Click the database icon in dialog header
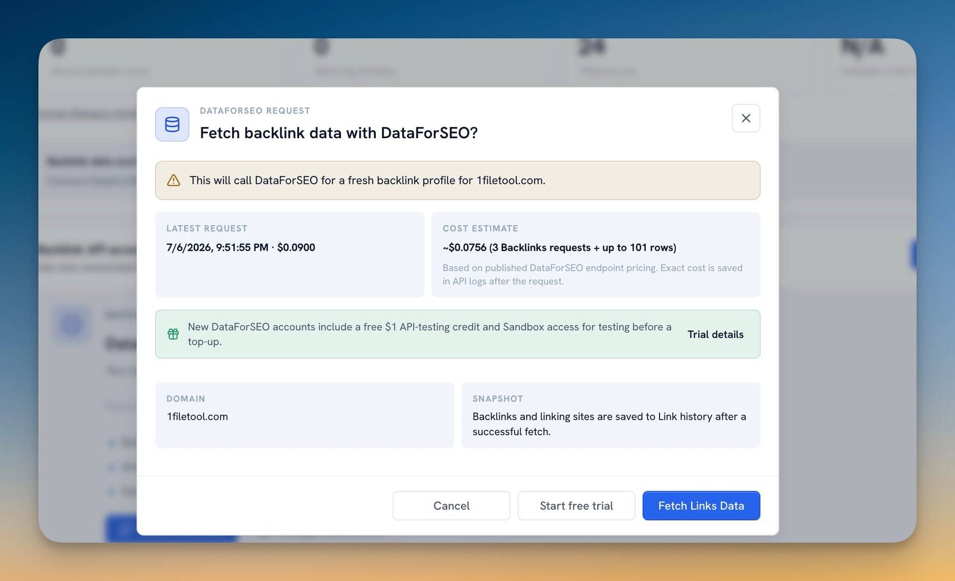 pyautogui.click(x=172, y=124)
